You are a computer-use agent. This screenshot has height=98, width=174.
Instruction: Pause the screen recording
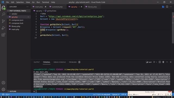pos(130,94)
